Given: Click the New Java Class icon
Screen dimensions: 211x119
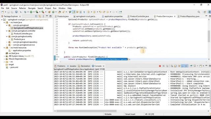Looking at the screenshot, I should coord(53,12).
